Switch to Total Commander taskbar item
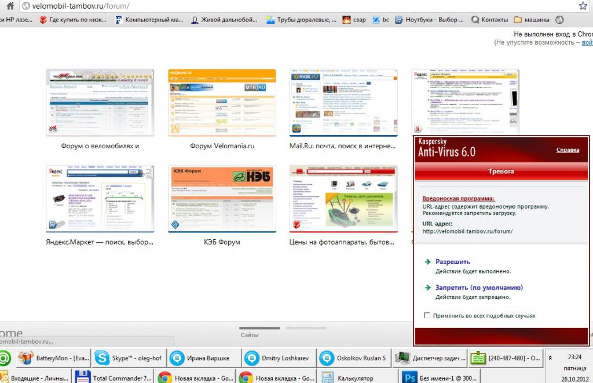This screenshot has width=593, height=383. pyautogui.click(x=114, y=378)
